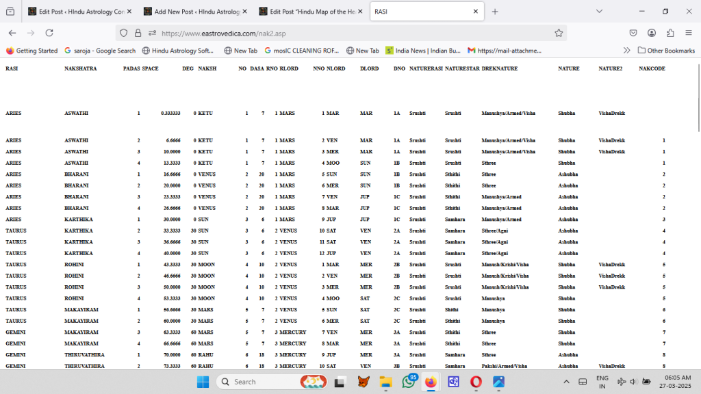
Task: Open mosIC CLEANING ROF bookmark
Action: click(302, 51)
